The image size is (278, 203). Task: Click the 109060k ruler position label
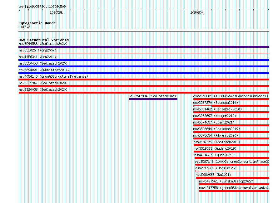[x=197, y=12]
